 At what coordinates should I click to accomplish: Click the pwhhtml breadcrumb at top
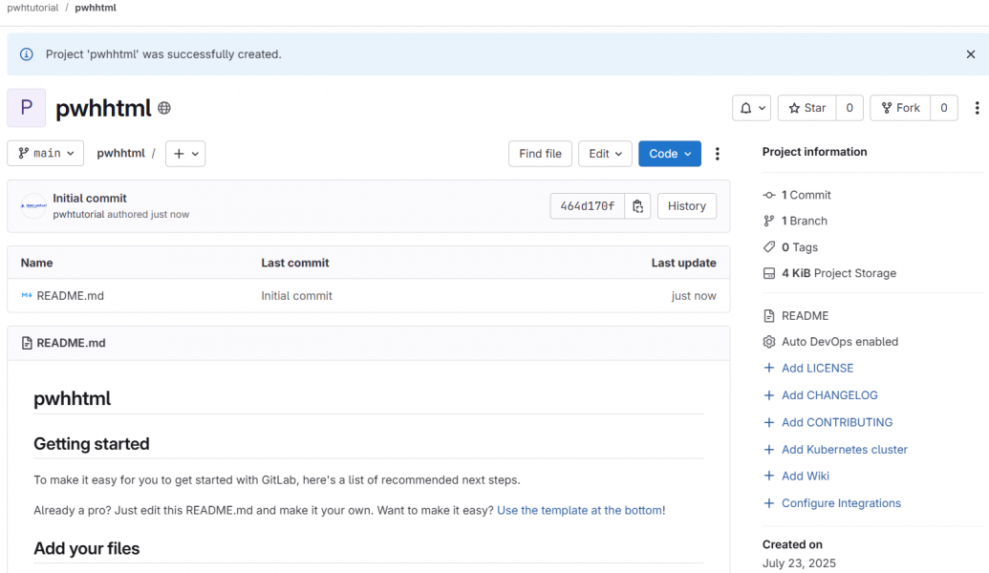[x=96, y=8]
